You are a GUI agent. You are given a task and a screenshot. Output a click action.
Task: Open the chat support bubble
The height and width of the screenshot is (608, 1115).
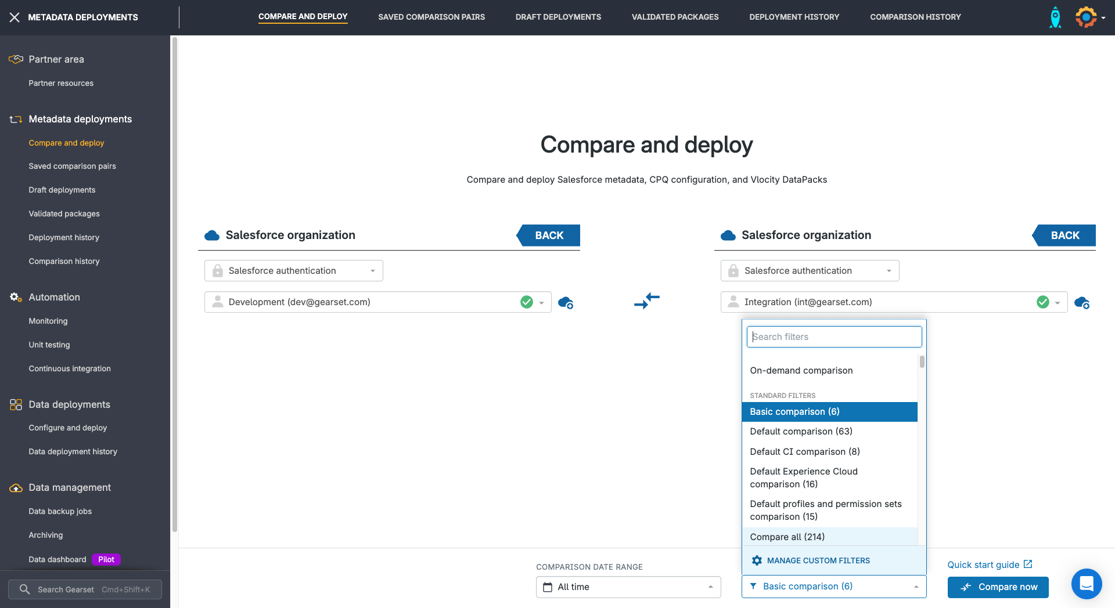[x=1086, y=583]
